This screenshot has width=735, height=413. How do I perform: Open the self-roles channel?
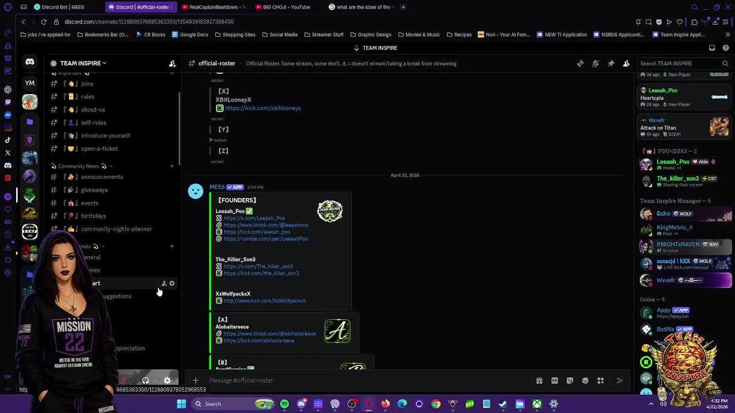[112, 123]
